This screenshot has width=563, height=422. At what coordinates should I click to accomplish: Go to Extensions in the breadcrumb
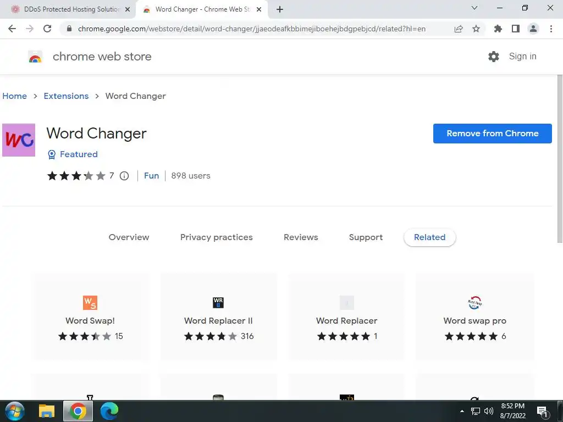66,96
